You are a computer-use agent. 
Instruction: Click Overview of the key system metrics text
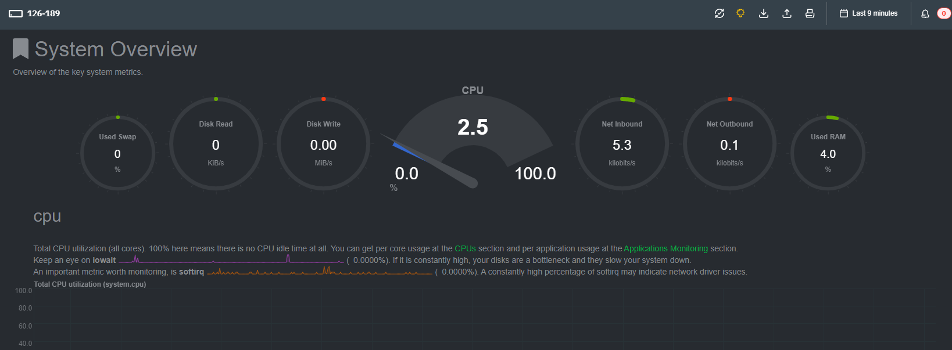[78, 72]
